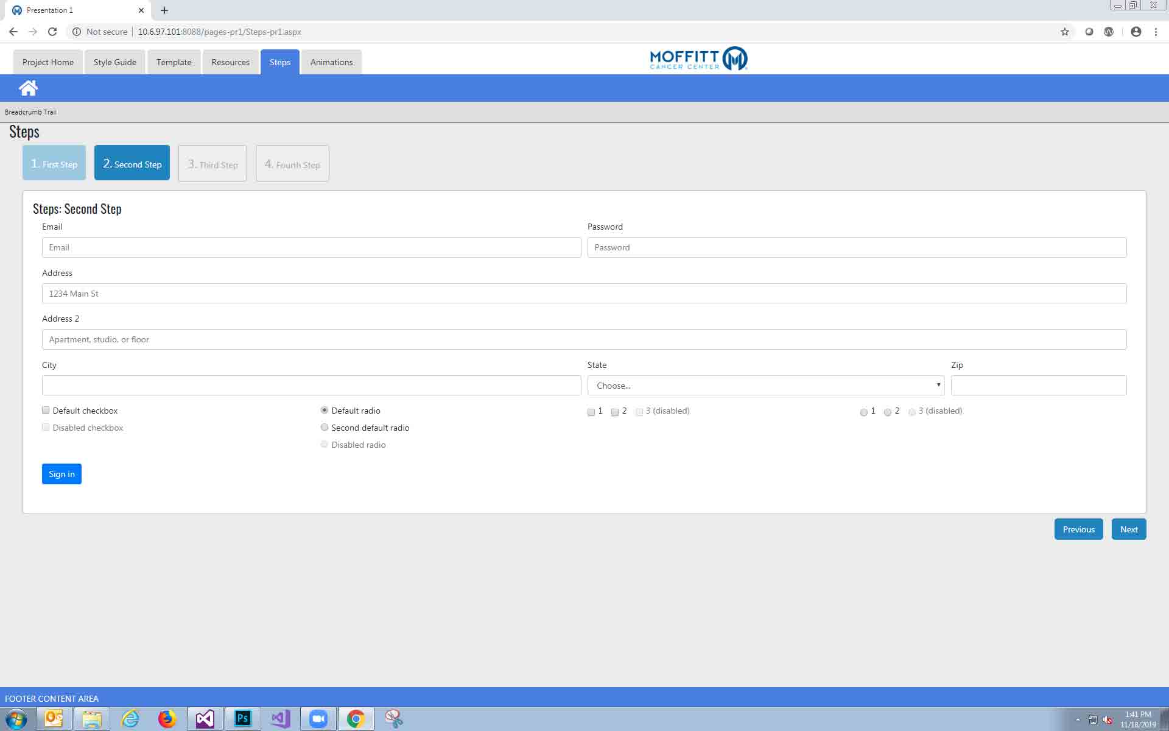Reload the page with the refresh icon

(x=52, y=32)
